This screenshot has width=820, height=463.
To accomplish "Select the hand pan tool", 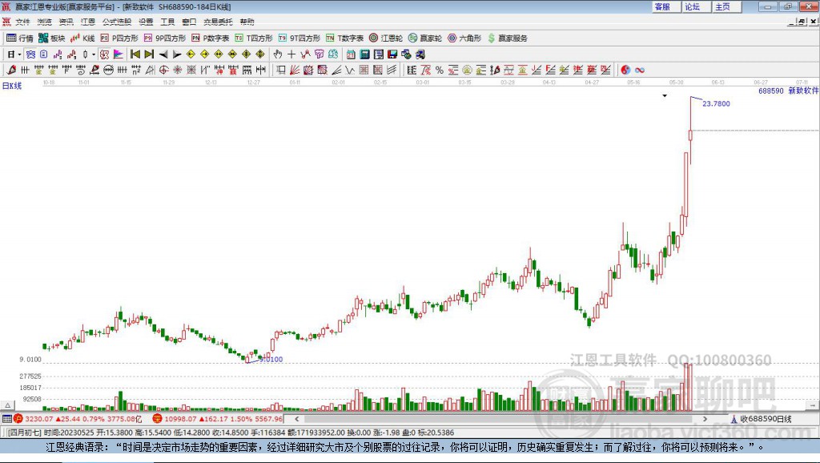I will coord(278,54).
